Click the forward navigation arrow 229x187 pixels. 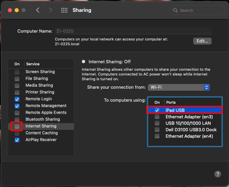tap(50, 10)
